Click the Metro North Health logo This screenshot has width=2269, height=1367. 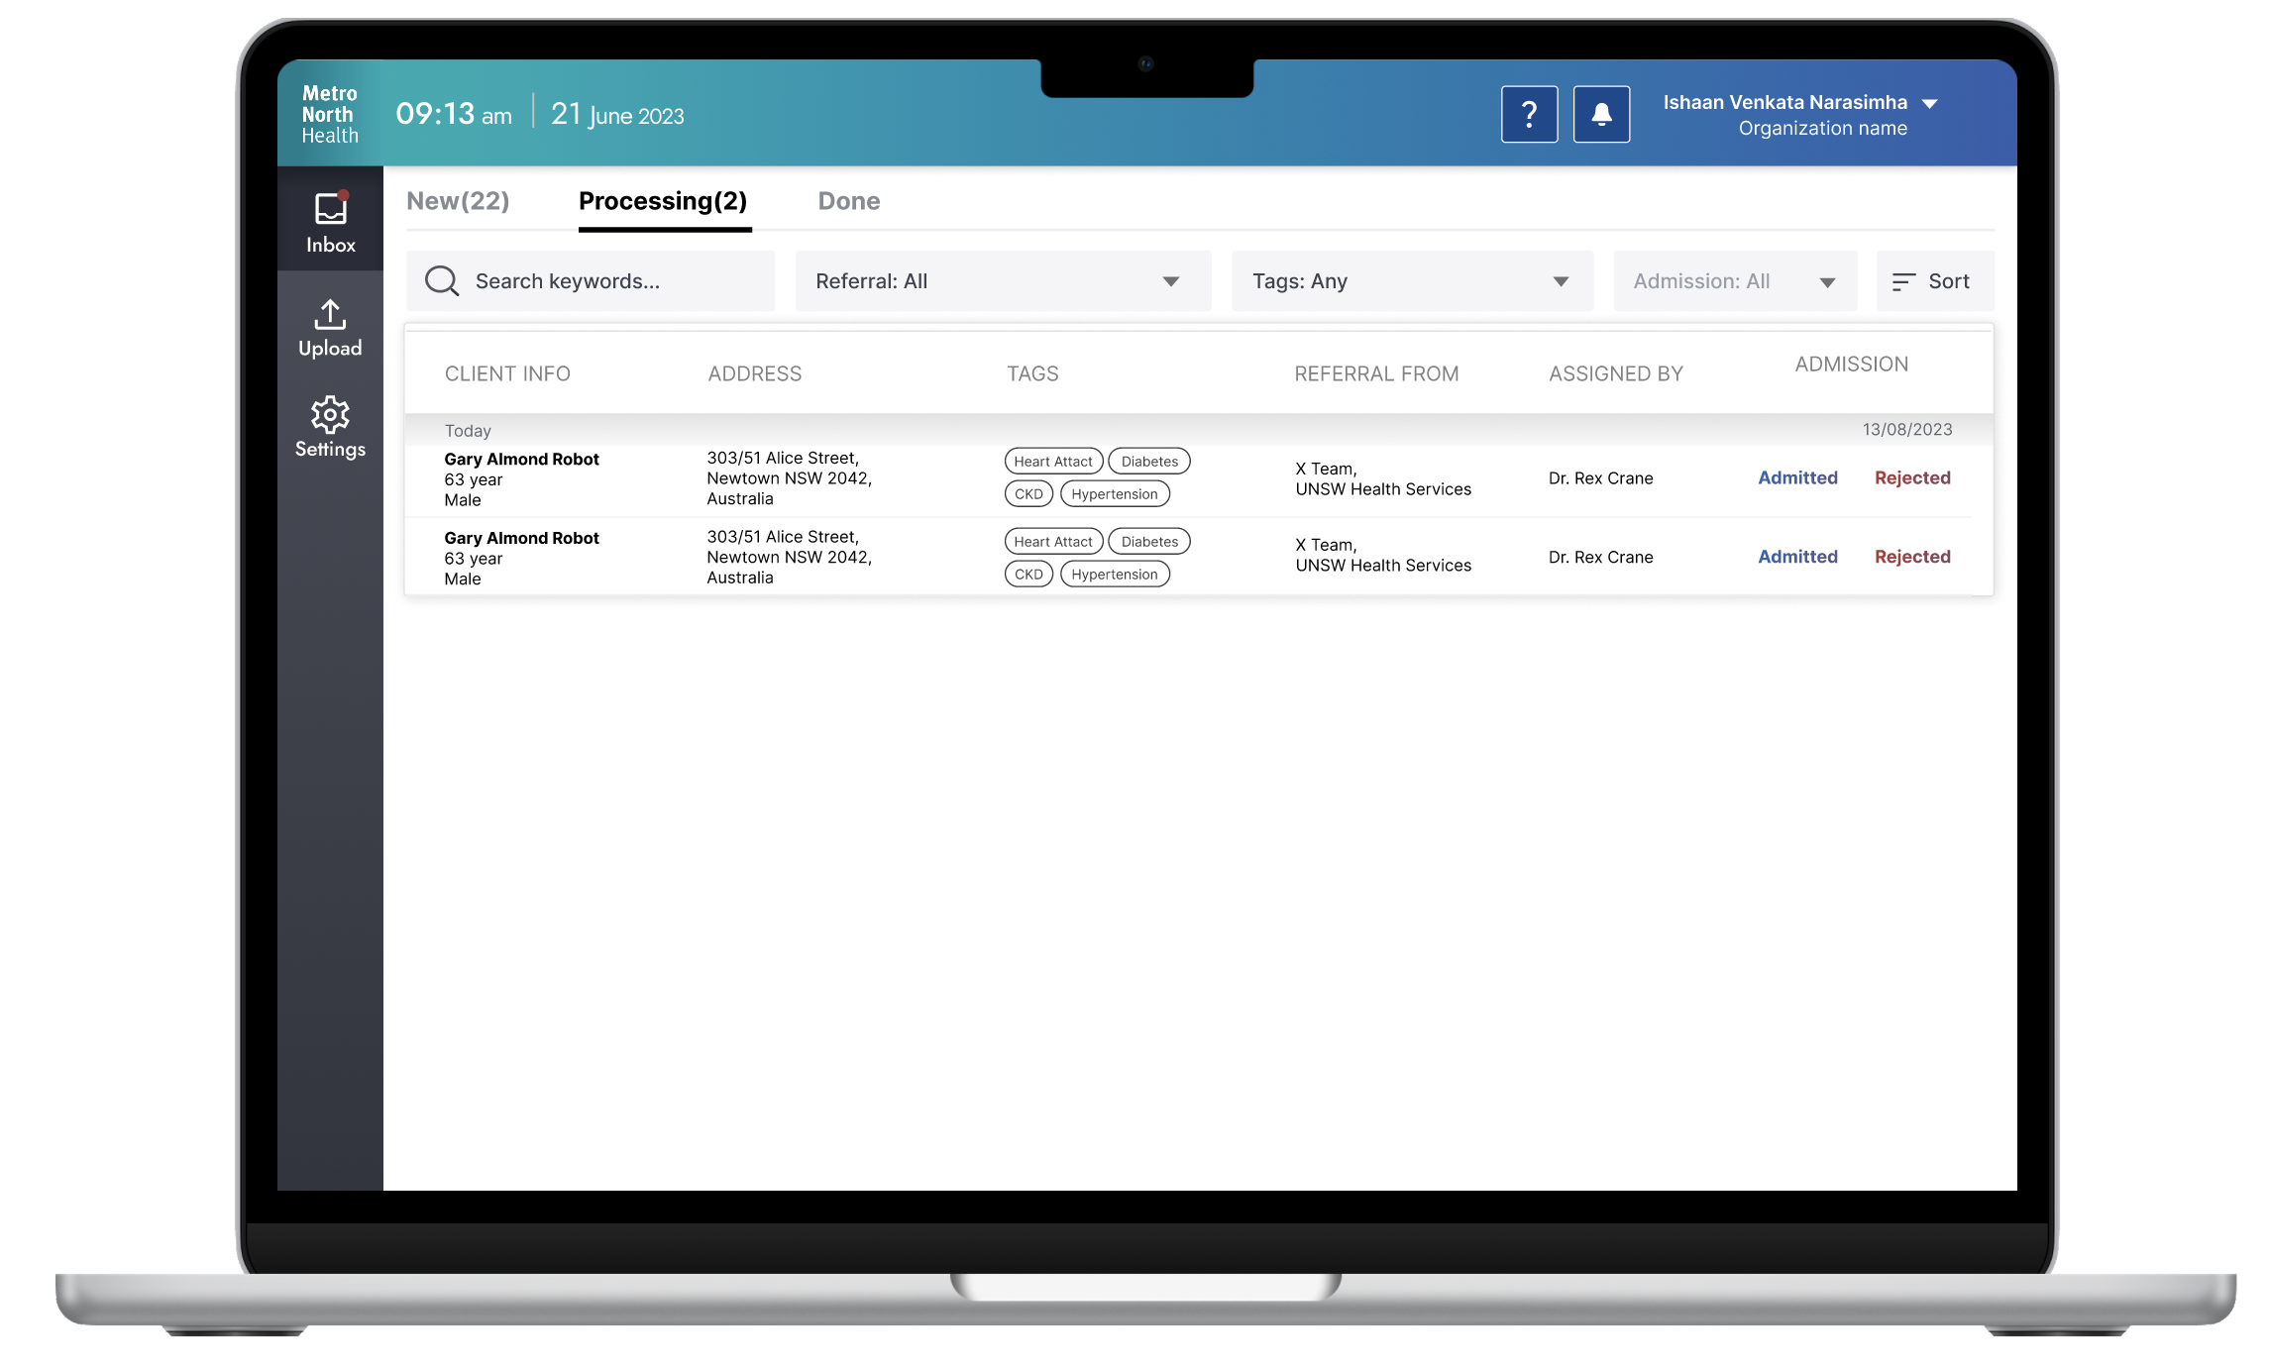coord(330,115)
